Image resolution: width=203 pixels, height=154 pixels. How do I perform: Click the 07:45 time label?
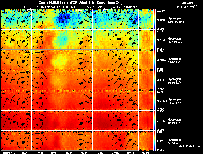[115, 153]
